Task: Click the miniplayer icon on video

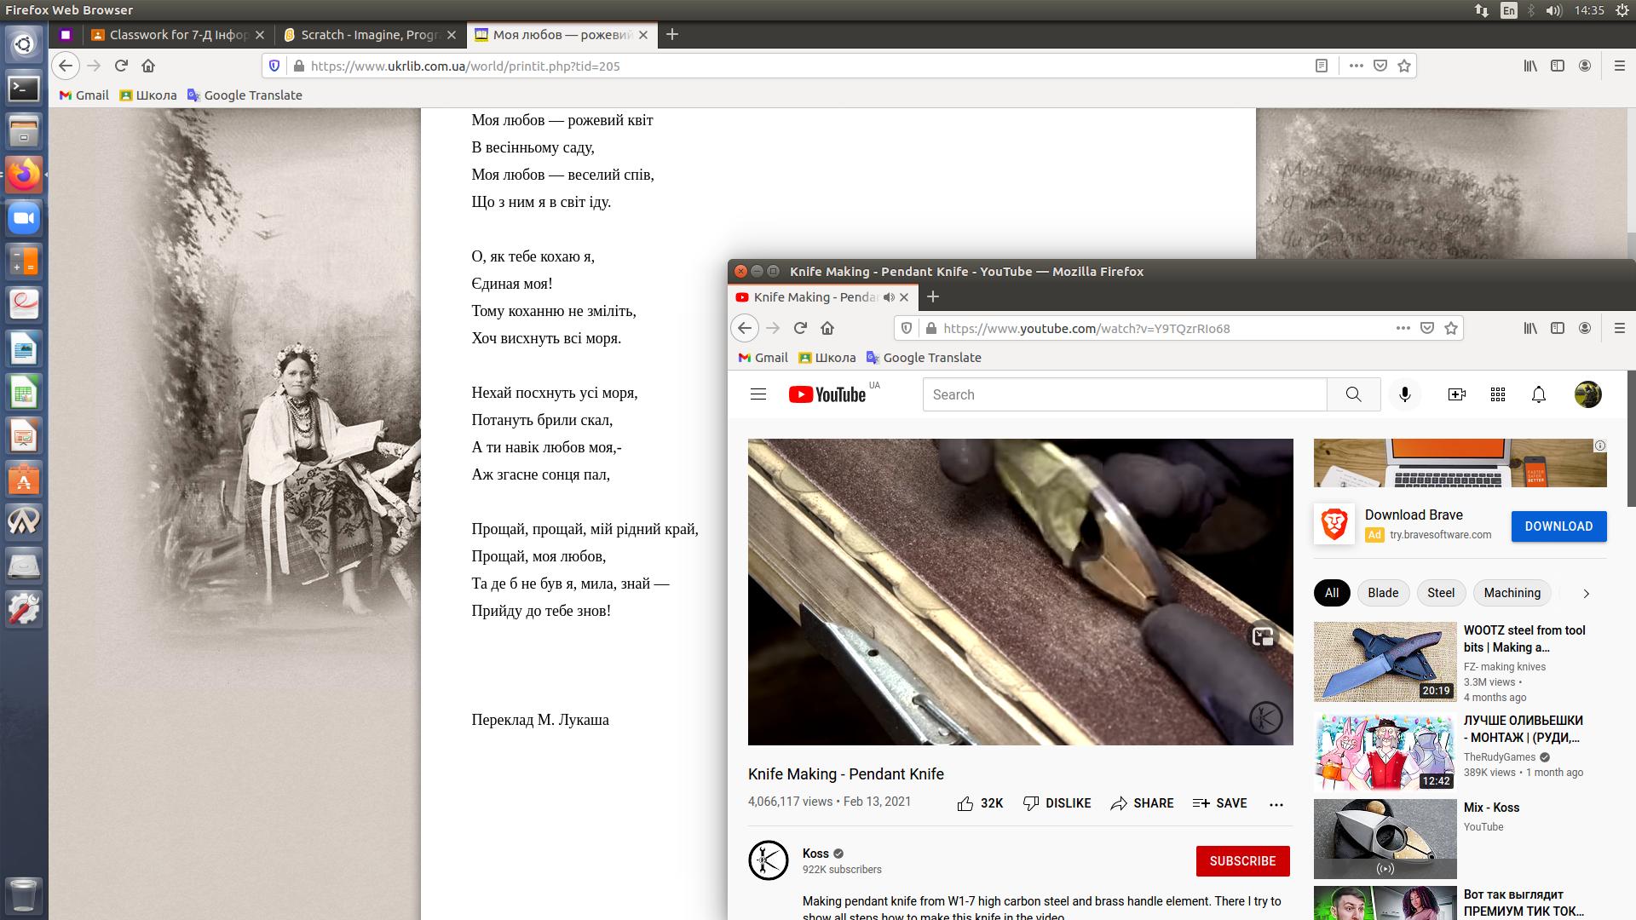Action: (1263, 636)
